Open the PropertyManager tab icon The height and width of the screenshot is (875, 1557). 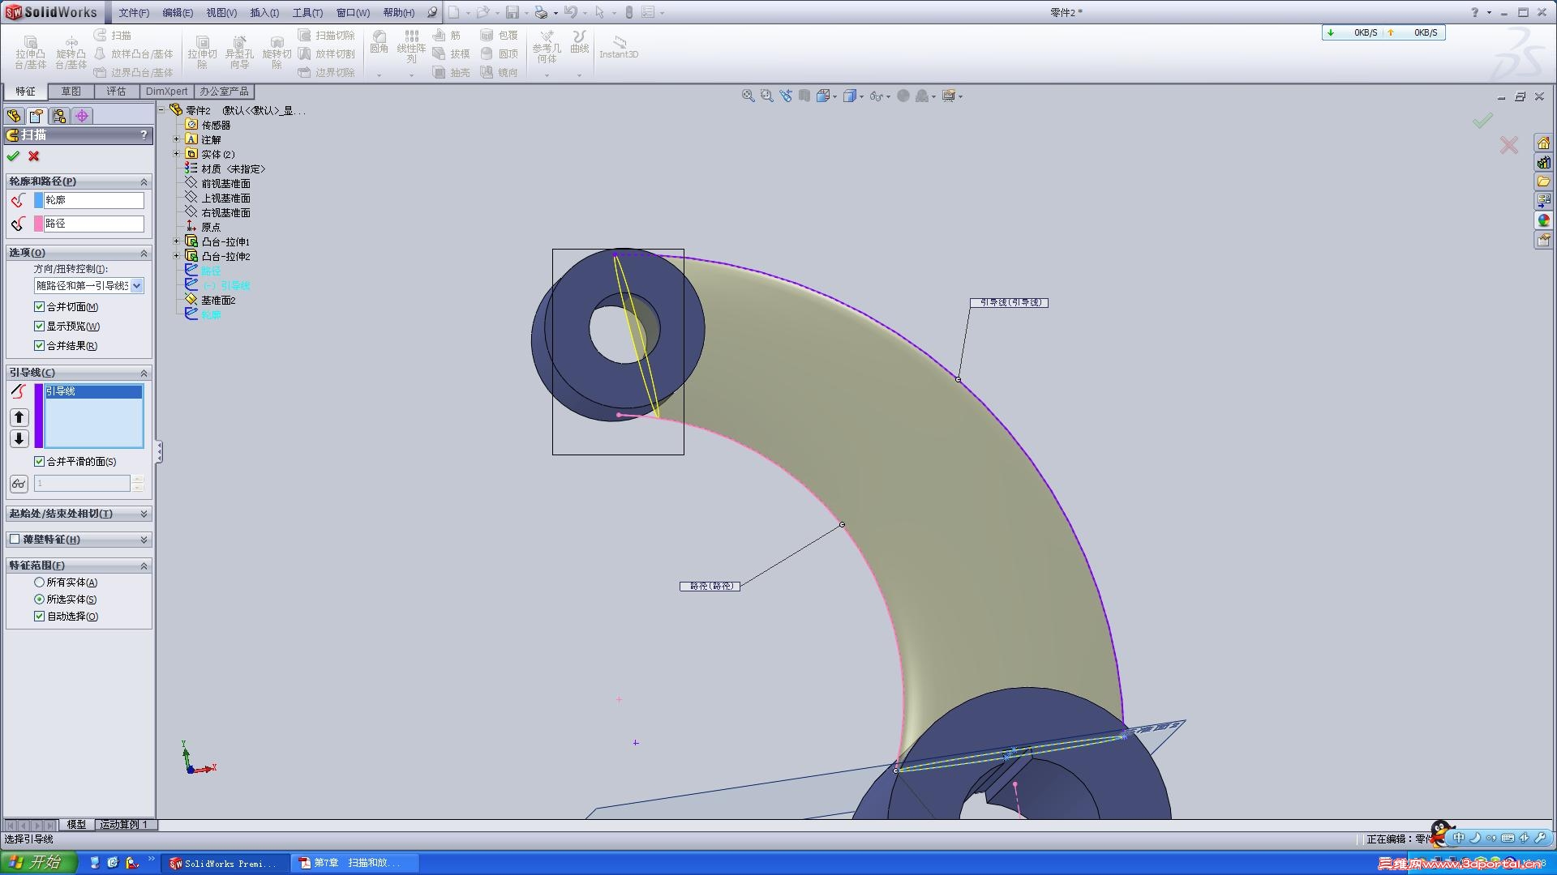[36, 116]
